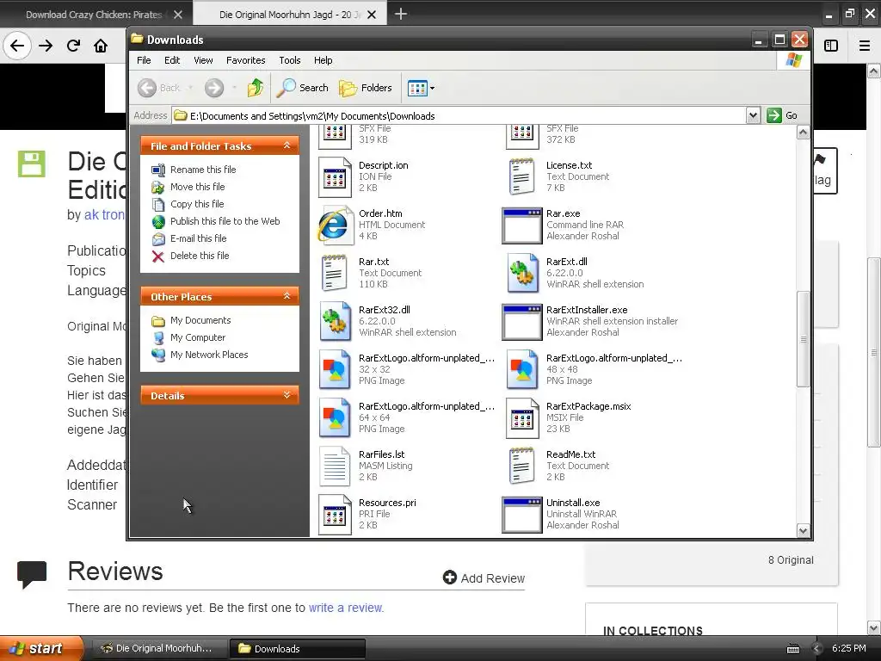Screen dimensions: 881x661
Task: Click Add Review on the web page
Action: click(x=484, y=578)
